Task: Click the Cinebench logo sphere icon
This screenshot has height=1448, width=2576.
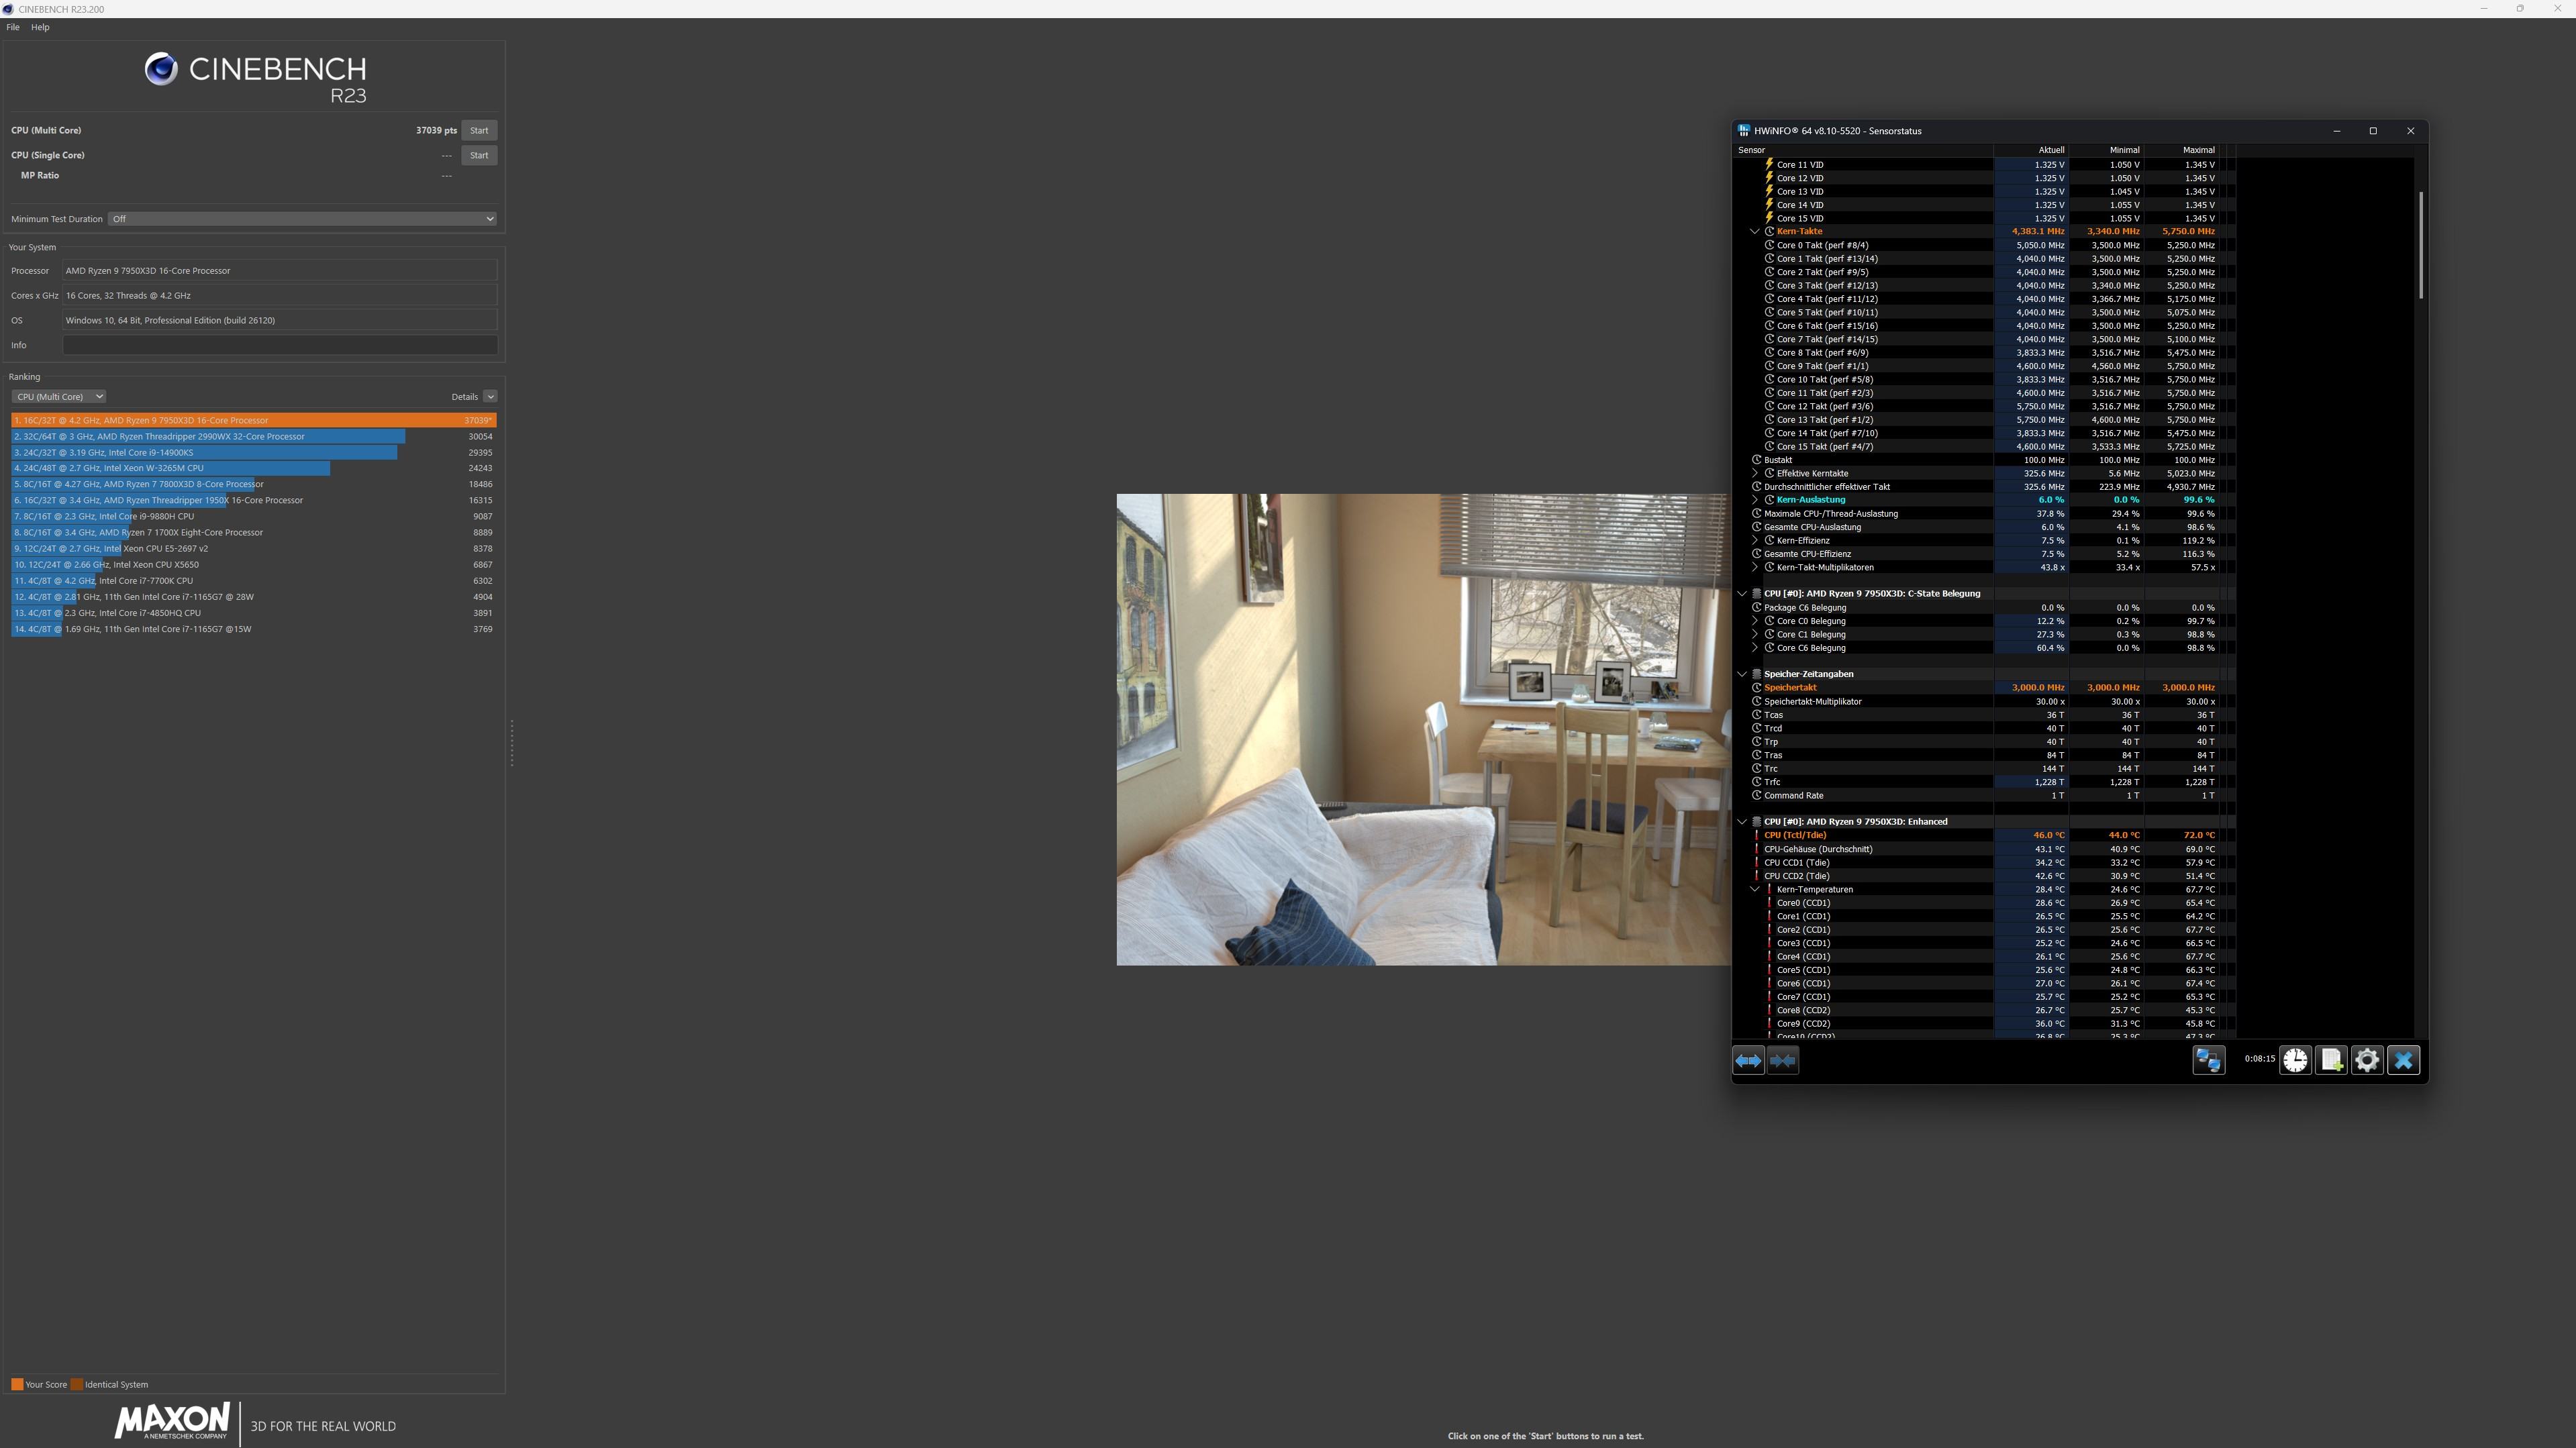Action: pos(161,69)
